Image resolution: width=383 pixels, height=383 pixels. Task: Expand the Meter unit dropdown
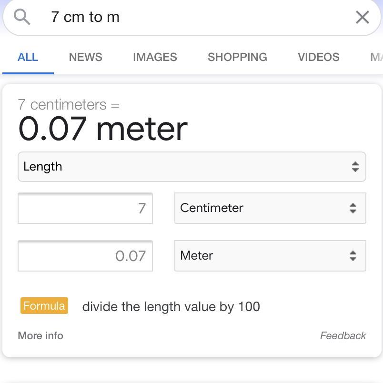pos(270,256)
